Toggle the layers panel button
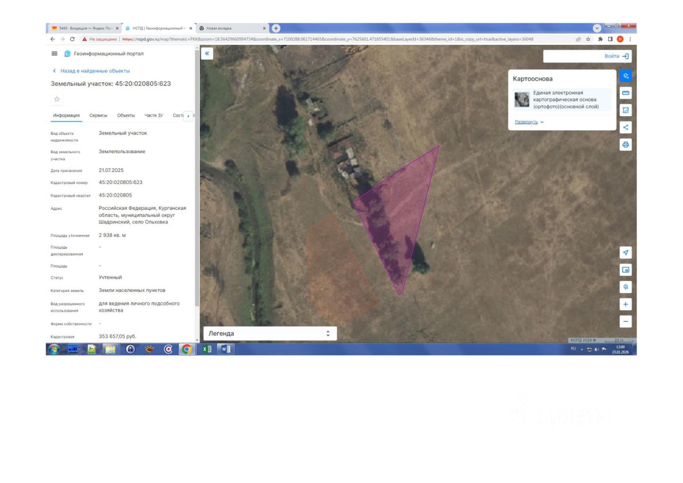 [626, 76]
